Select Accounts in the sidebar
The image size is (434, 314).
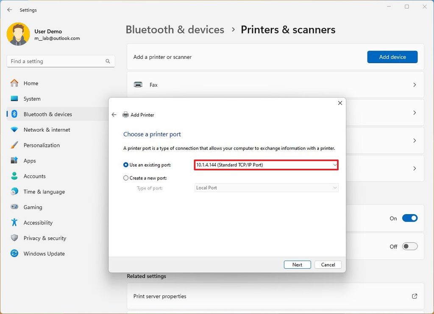click(x=34, y=176)
